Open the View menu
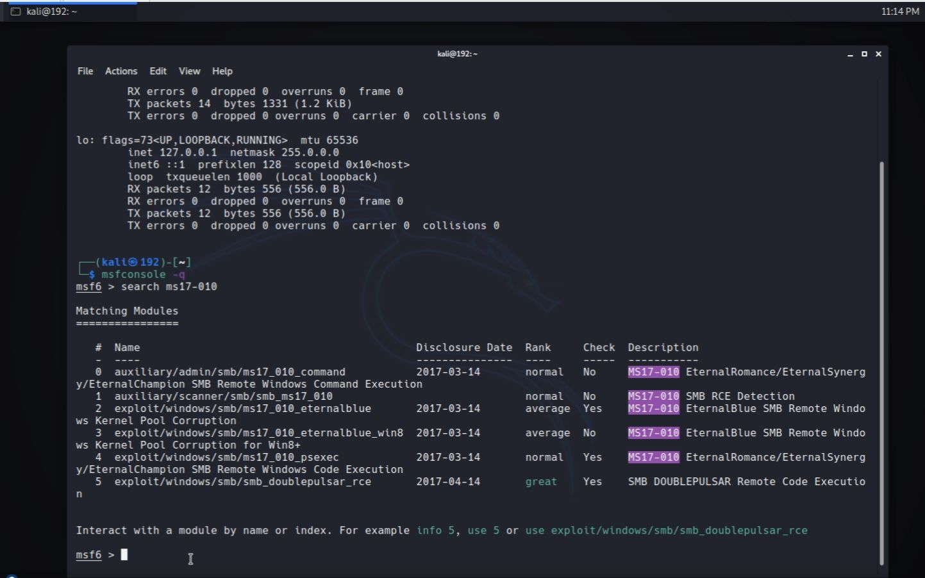 pos(188,71)
